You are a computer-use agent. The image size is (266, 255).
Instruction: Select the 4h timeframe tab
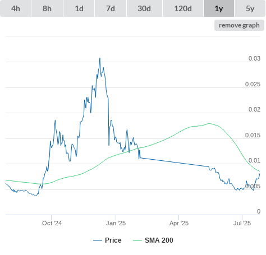pos(15,8)
